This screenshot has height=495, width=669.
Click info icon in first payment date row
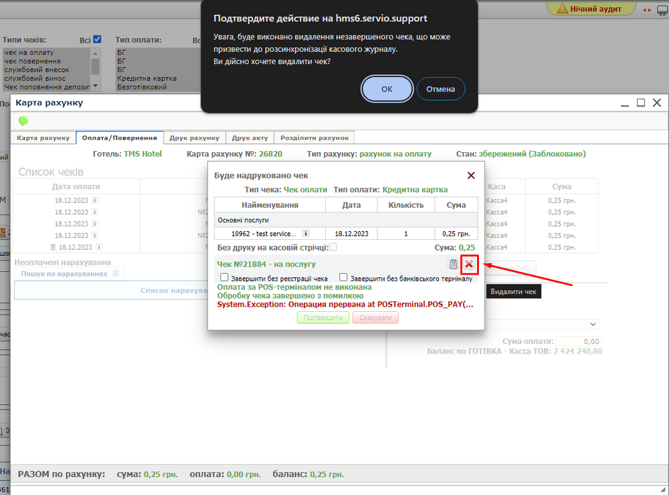click(94, 200)
